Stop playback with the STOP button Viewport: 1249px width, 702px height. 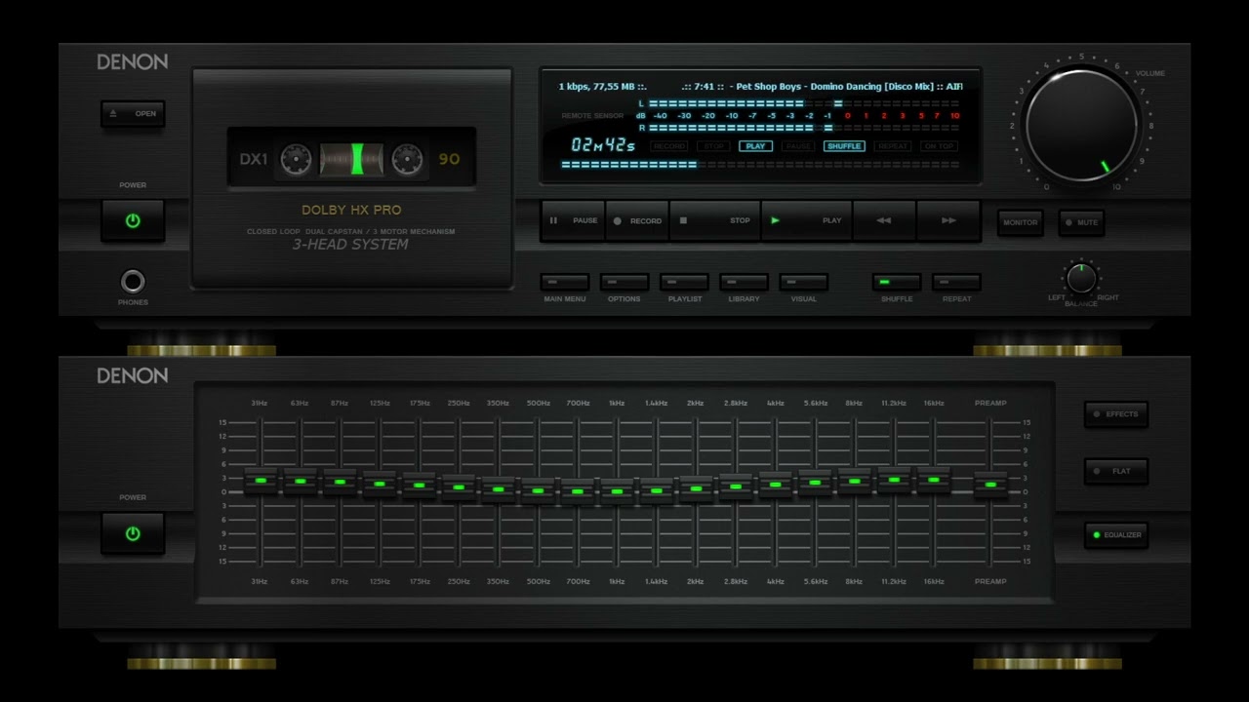pyautogui.click(x=714, y=220)
